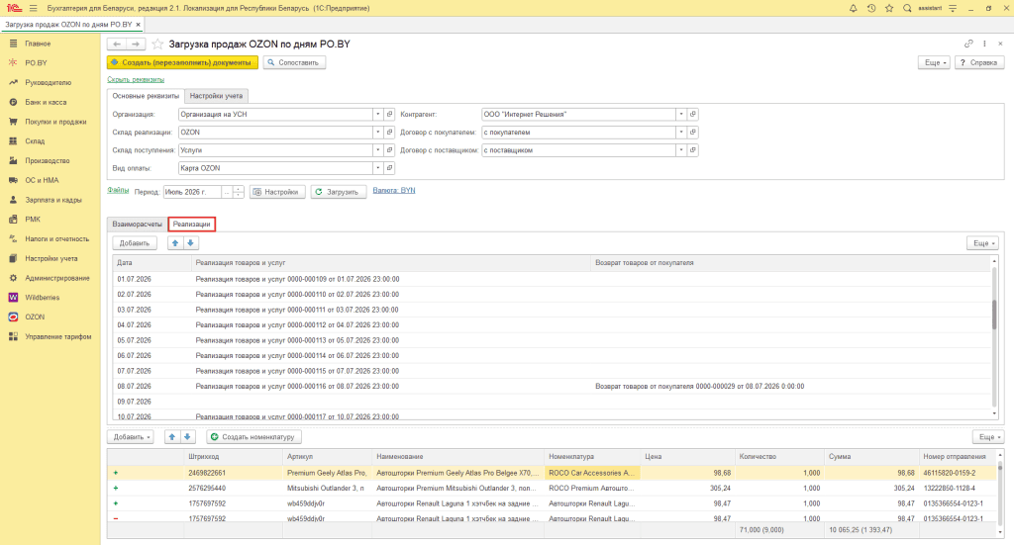
Task: Switch to Взаиморасчеты tab
Action: coord(137,225)
